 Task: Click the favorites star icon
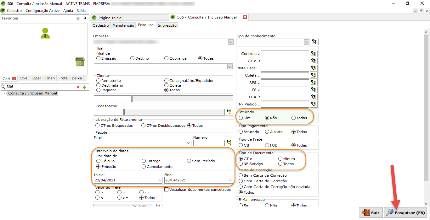(78, 18)
